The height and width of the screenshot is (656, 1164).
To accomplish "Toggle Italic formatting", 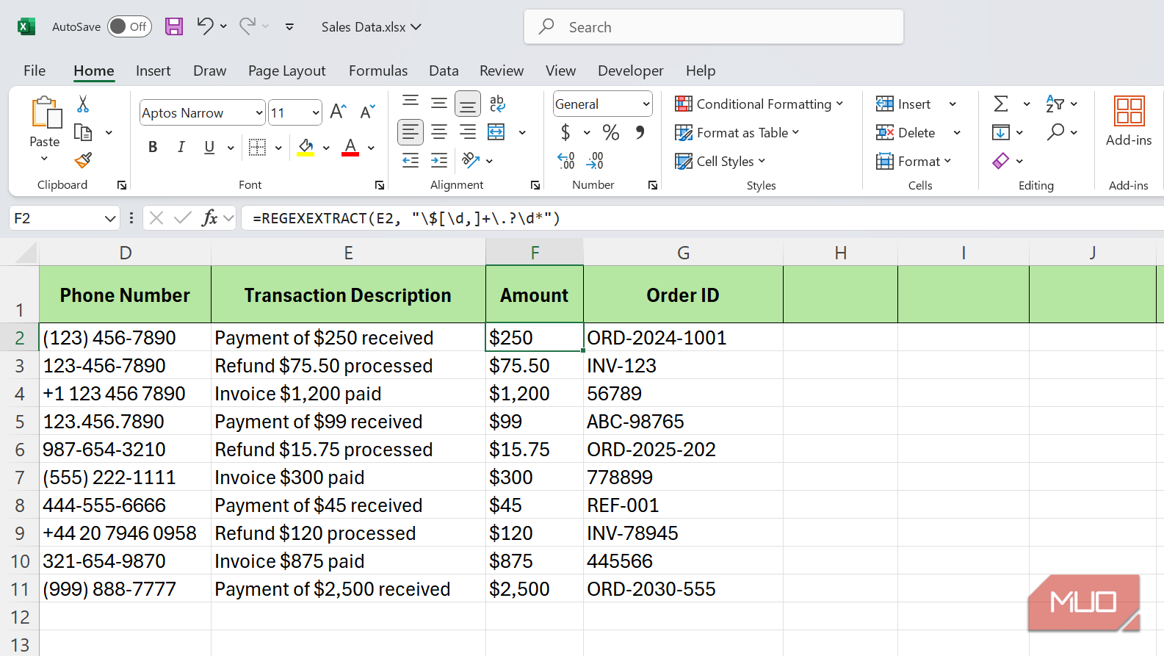I will [181, 147].
